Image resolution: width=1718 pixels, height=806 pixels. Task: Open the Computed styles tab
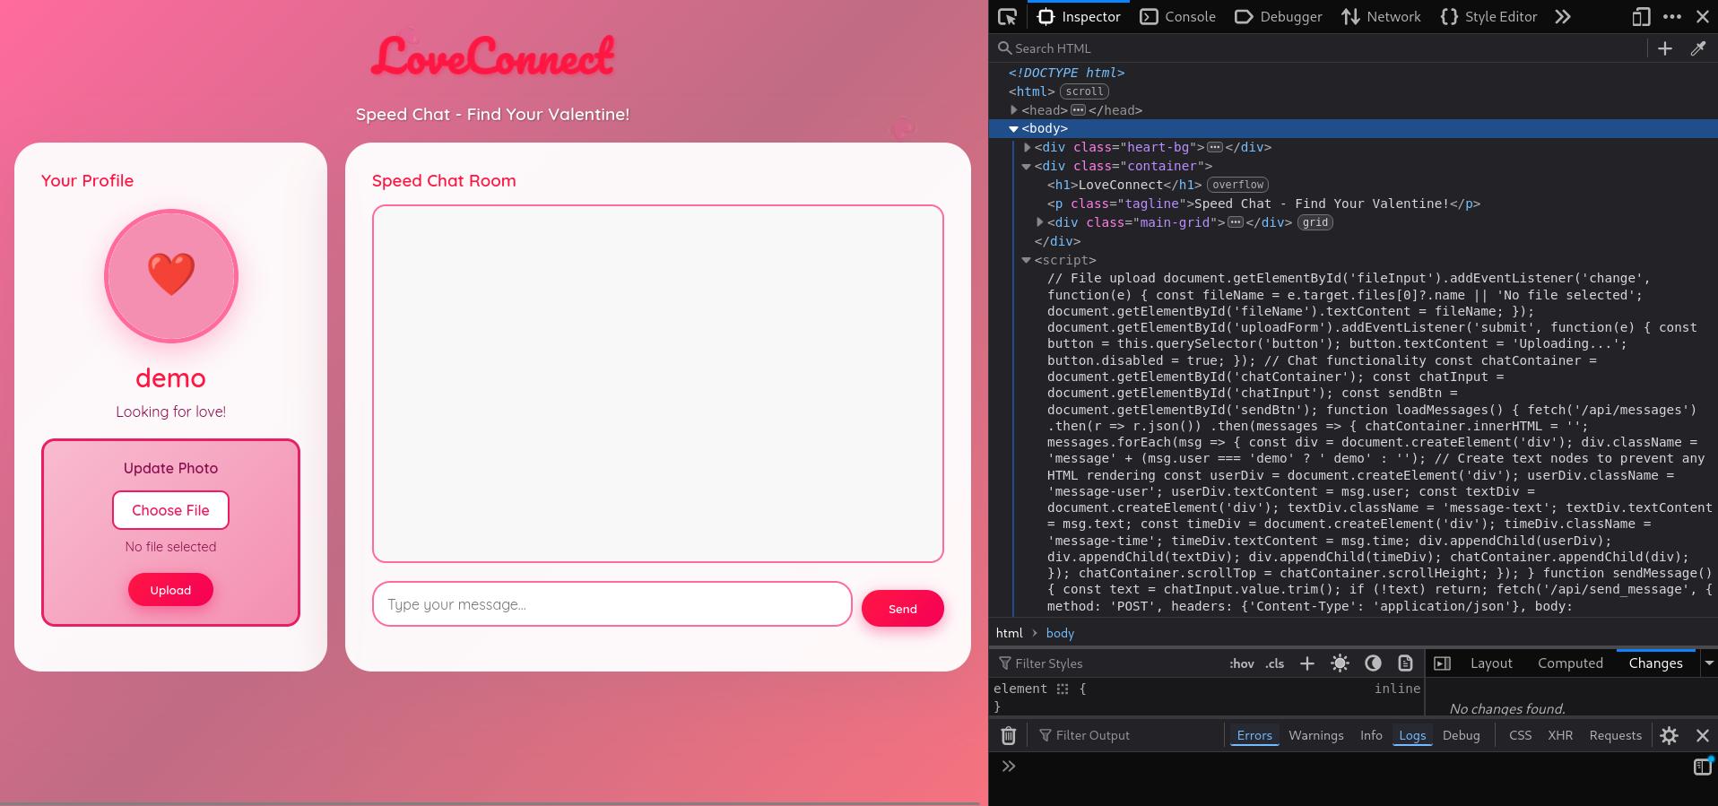point(1569,663)
